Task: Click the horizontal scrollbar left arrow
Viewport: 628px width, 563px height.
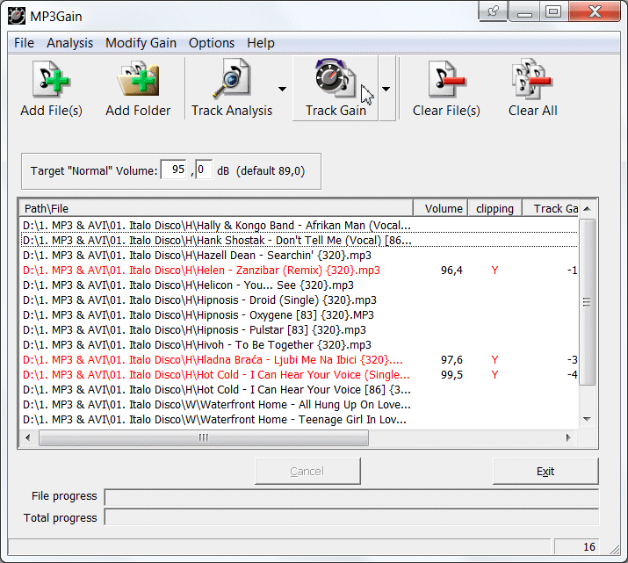Action: (x=27, y=437)
